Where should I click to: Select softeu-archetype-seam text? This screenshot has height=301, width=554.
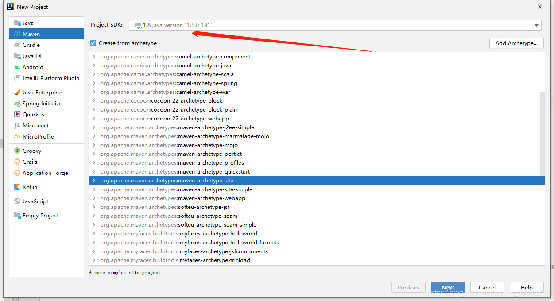click(208, 216)
